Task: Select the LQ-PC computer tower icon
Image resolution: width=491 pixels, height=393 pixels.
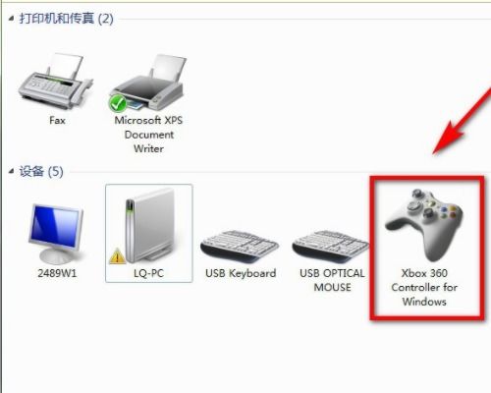Action: coord(151,227)
